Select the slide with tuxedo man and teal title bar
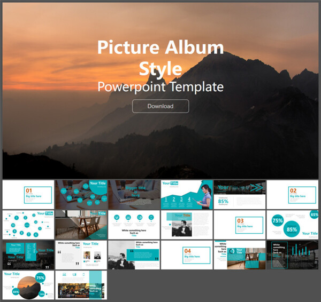This screenshot has height=302, width=321. point(187,225)
